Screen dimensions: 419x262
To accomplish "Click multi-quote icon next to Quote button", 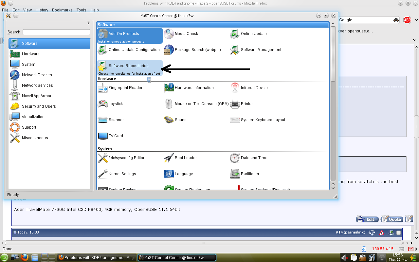I will 409,219.
